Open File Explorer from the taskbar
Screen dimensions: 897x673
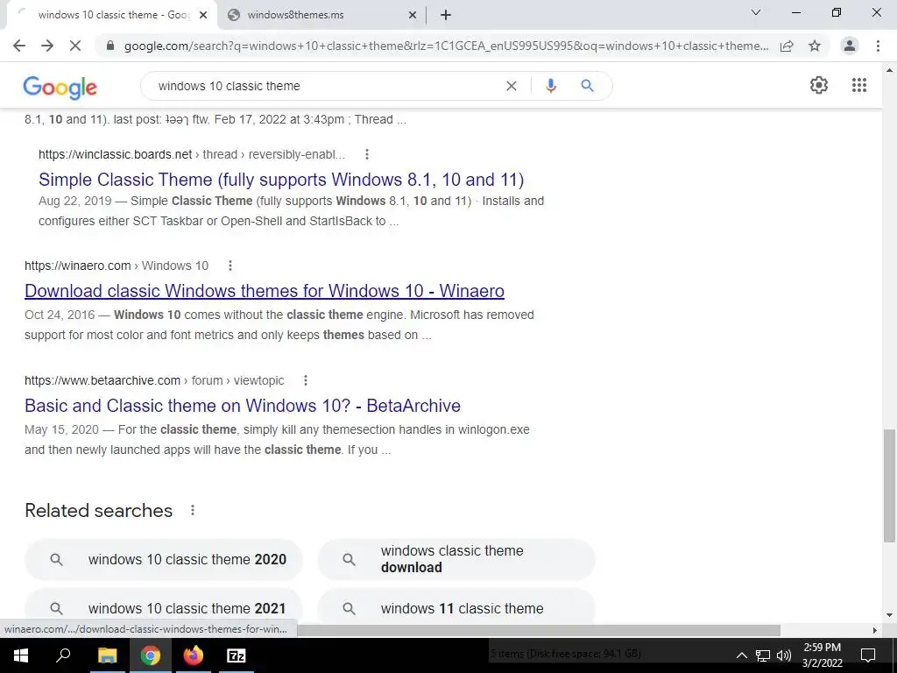pos(107,655)
